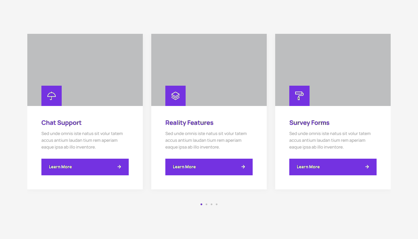Click the umbrella icon on Chat Support card

tap(52, 96)
